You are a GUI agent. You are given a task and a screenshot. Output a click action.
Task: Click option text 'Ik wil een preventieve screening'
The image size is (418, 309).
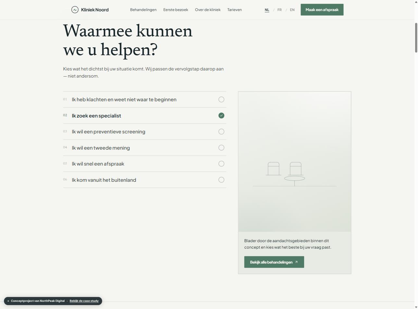pyautogui.click(x=108, y=132)
